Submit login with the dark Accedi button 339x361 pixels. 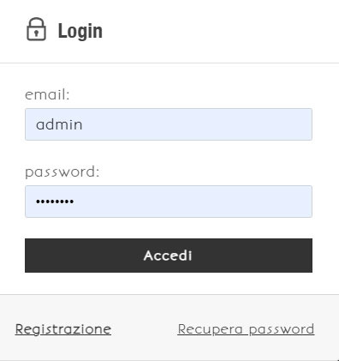tap(169, 256)
